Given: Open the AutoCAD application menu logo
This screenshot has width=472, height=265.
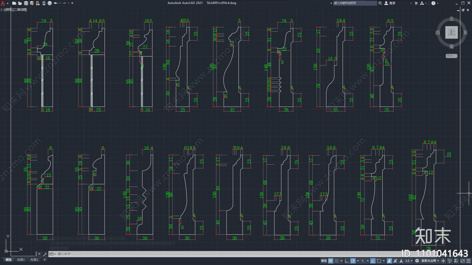Looking at the screenshot, I should tap(3, 3).
